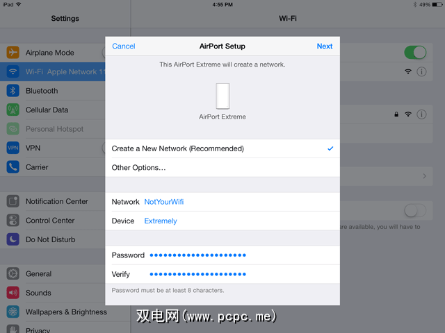Open Bluetooth settings
The width and height of the screenshot is (445, 333).
pyautogui.click(x=53, y=91)
